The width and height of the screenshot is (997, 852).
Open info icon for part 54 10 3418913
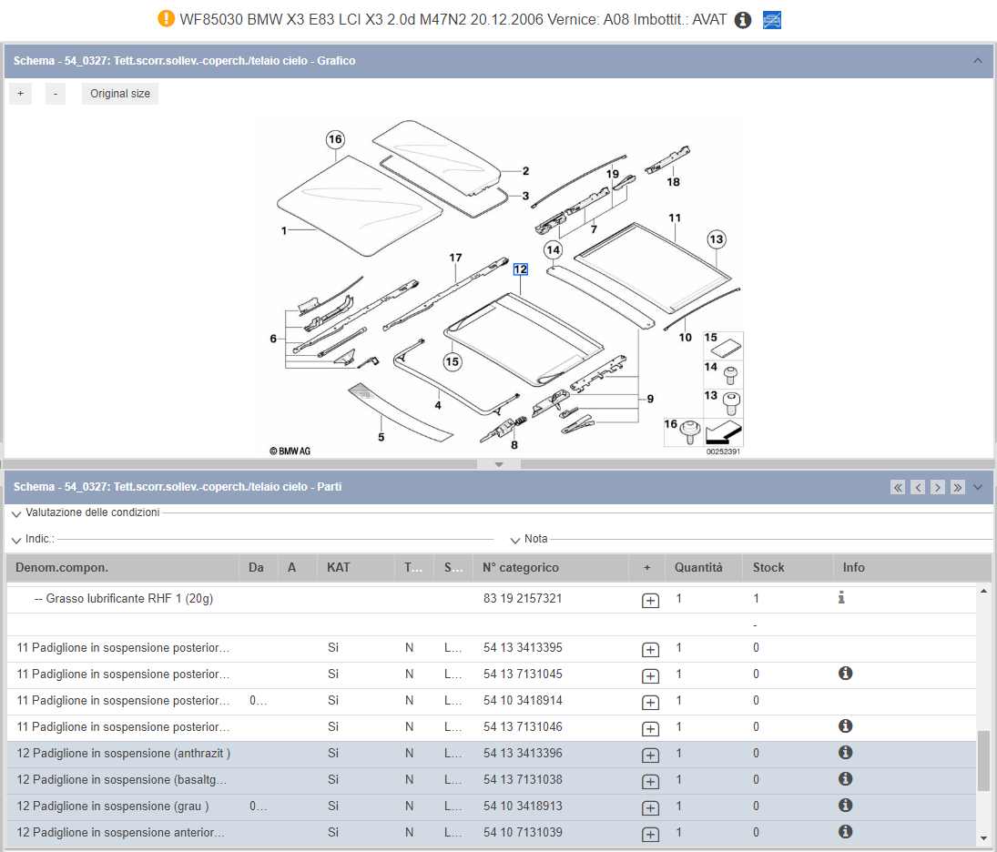click(845, 805)
